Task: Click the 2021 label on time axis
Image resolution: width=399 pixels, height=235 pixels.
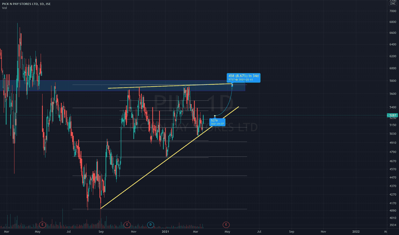Action: 165,232
